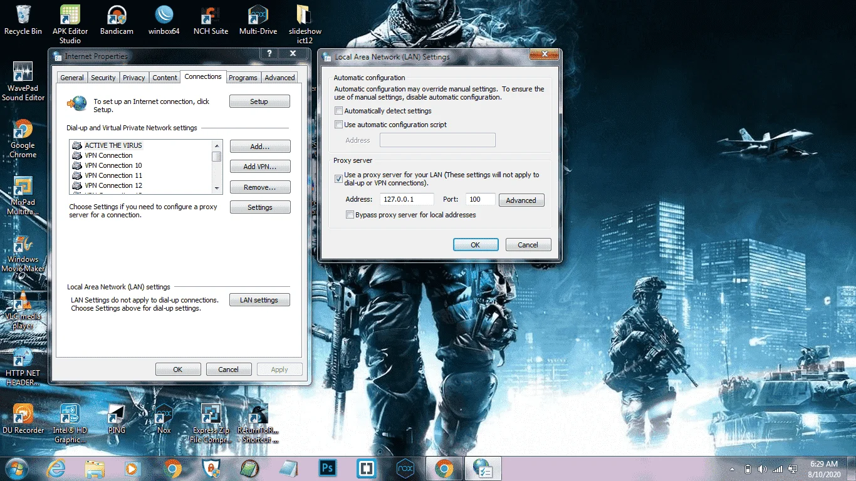Image resolution: width=856 pixels, height=481 pixels.
Task: Switch to the Programs tab
Action: [x=243, y=78]
